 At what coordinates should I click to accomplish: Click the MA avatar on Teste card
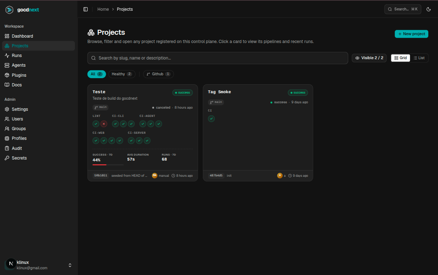coord(154,176)
